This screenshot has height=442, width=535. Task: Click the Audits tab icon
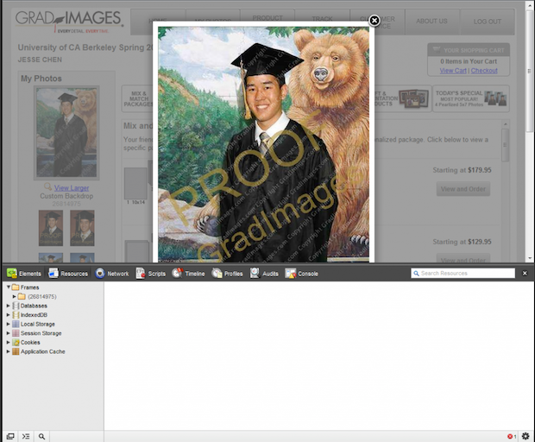click(x=255, y=273)
